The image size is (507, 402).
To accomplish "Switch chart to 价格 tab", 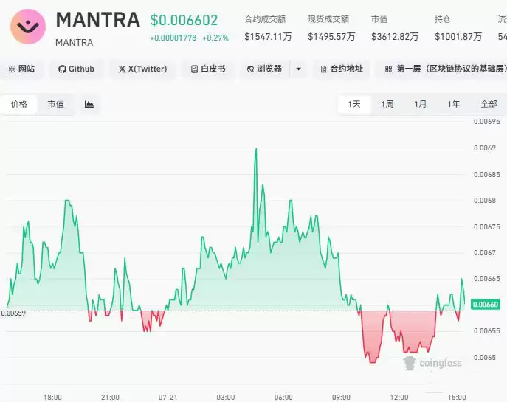I will click(x=18, y=104).
